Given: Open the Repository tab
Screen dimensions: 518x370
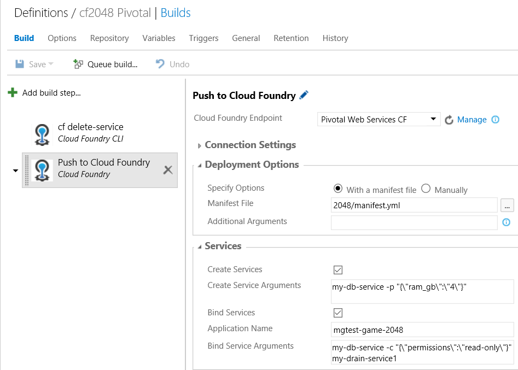Looking at the screenshot, I should coord(109,38).
